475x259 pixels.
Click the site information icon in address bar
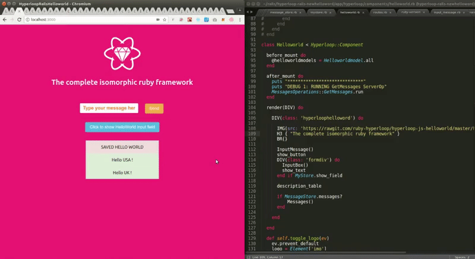pyautogui.click(x=27, y=20)
